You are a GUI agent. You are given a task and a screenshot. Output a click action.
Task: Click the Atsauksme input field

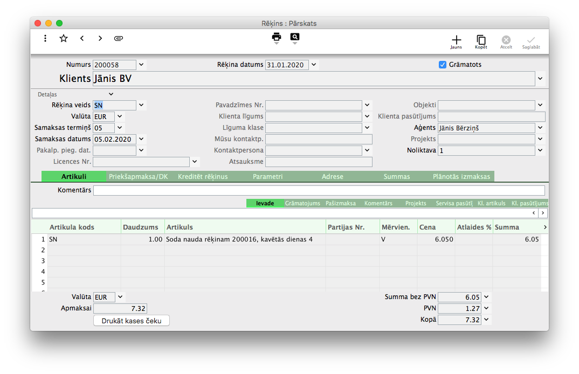pyautogui.click(x=319, y=162)
